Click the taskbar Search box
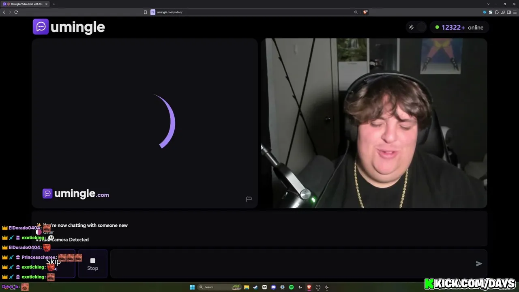 click(x=219, y=287)
